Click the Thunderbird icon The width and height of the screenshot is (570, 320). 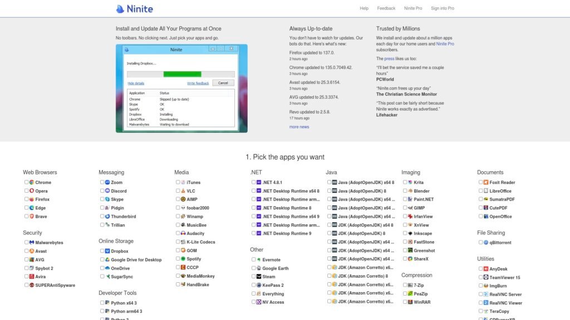click(107, 216)
